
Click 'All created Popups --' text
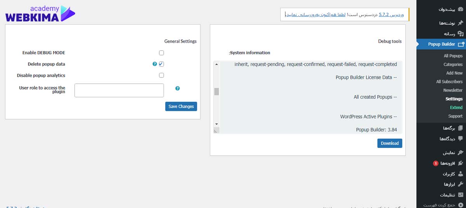click(375, 97)
